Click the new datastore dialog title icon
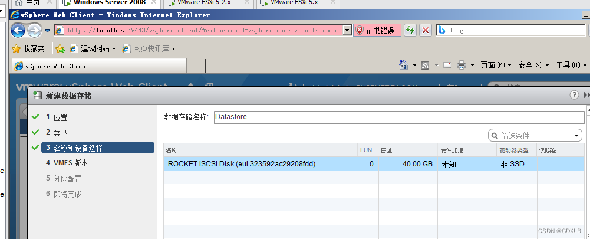 coord(37,96)
